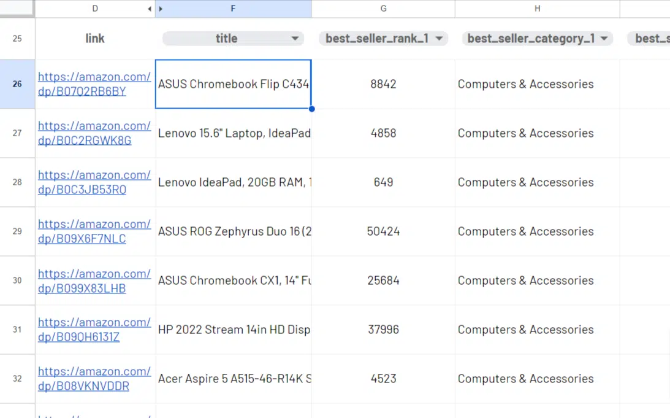Open the best_seller_rank_1 filter dropdown
Image resolution: width=670 pixels, height=418 pixels.
click(439, 39)
